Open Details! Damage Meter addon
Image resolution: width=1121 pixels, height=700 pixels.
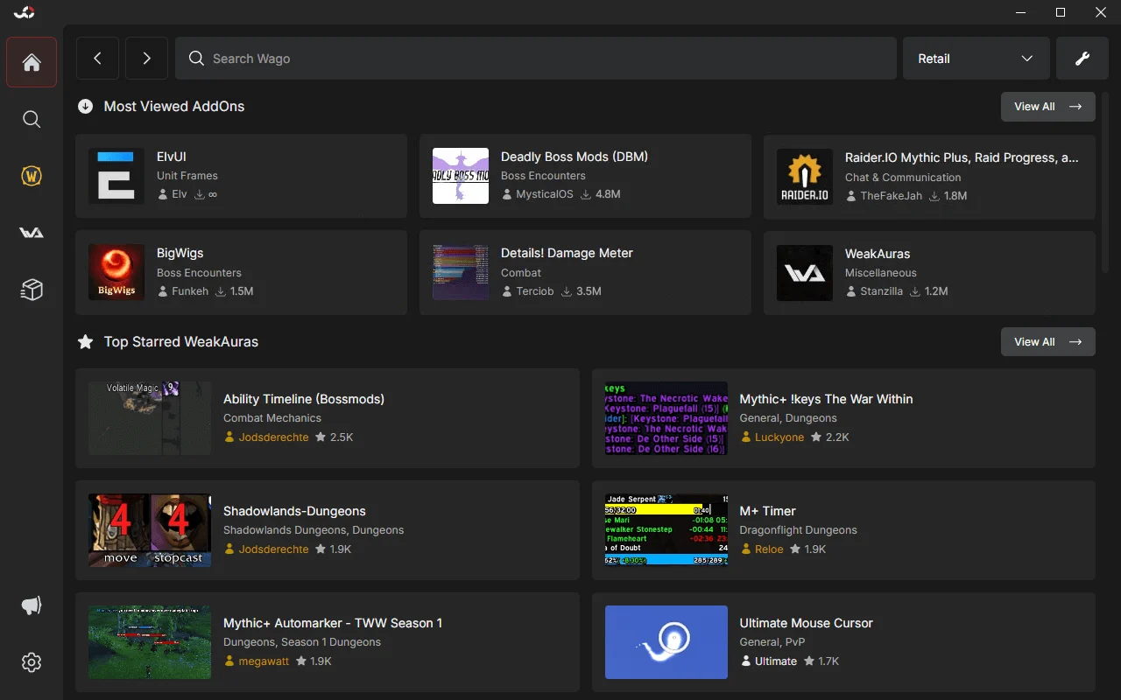[585, 272]
